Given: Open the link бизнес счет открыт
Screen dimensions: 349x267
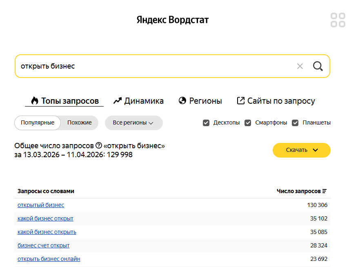Looking at the screenshot, I should coord(43,245).
